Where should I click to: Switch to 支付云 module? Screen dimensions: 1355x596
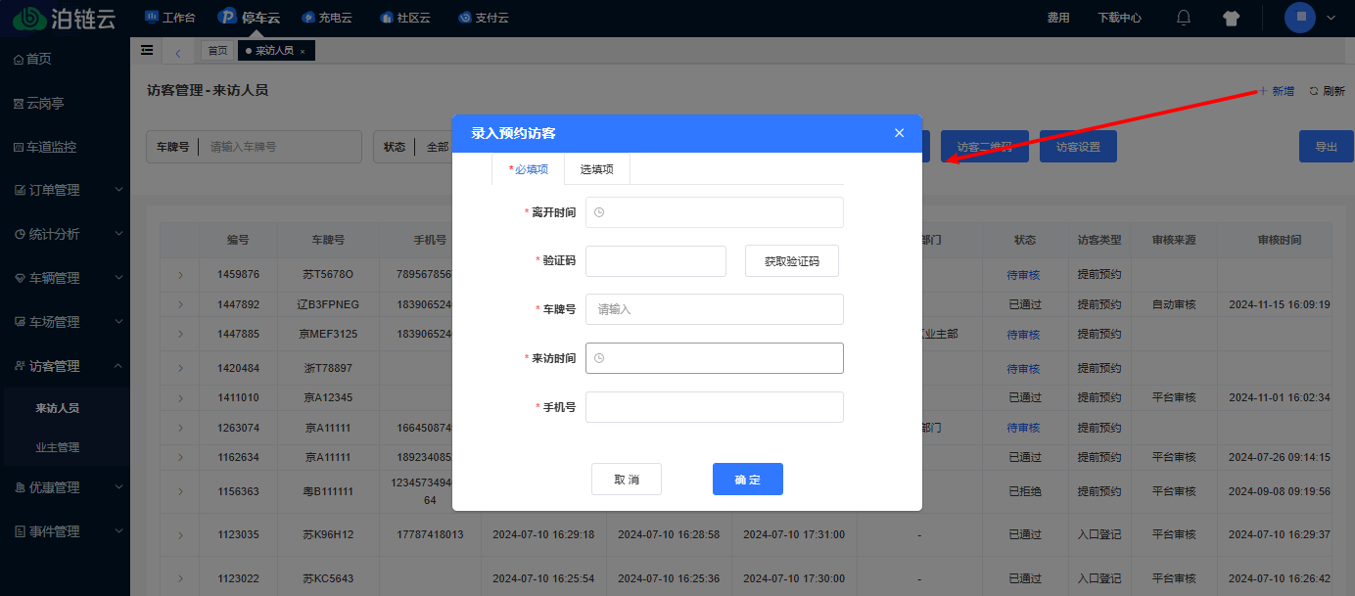(484, 18)
